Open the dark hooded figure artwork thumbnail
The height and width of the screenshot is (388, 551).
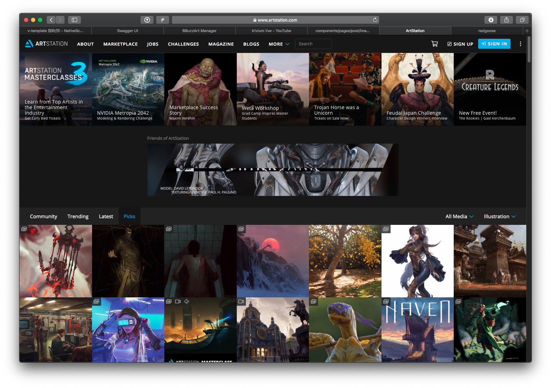click(x=128, y=261)
